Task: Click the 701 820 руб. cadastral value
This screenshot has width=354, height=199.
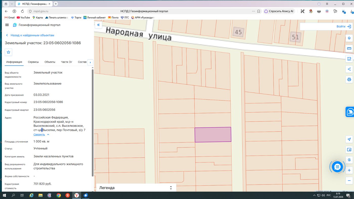Action: point(42,184)
